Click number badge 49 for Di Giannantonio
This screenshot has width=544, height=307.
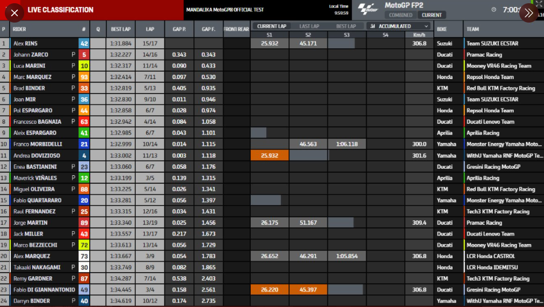coord(84,290)
